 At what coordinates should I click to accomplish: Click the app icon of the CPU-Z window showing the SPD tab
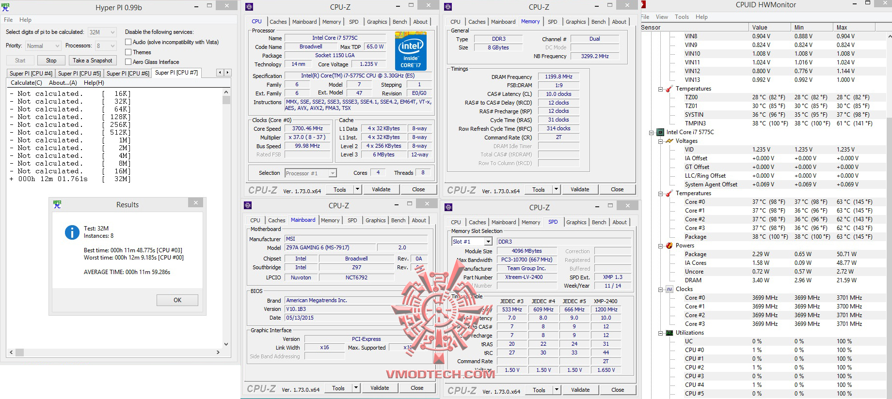click(x=448, y=207)
